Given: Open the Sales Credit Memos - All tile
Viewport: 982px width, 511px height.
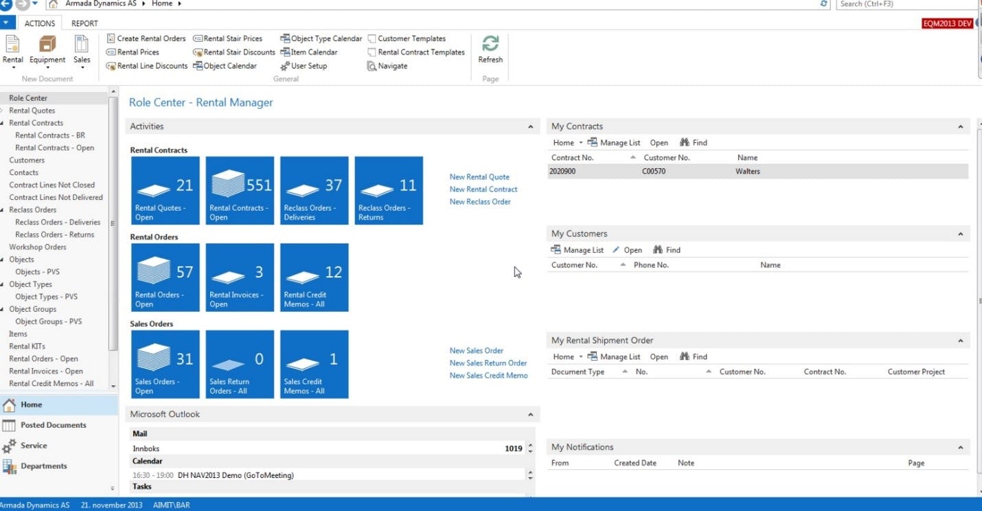Looking at the screenshot, I should tap(315, 364).
